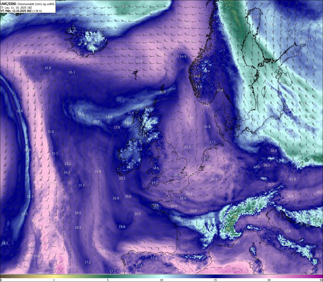The width and height of the screenshot is (323, 282).
Task: Click the '21.8' value label
Action: (292, 179)
